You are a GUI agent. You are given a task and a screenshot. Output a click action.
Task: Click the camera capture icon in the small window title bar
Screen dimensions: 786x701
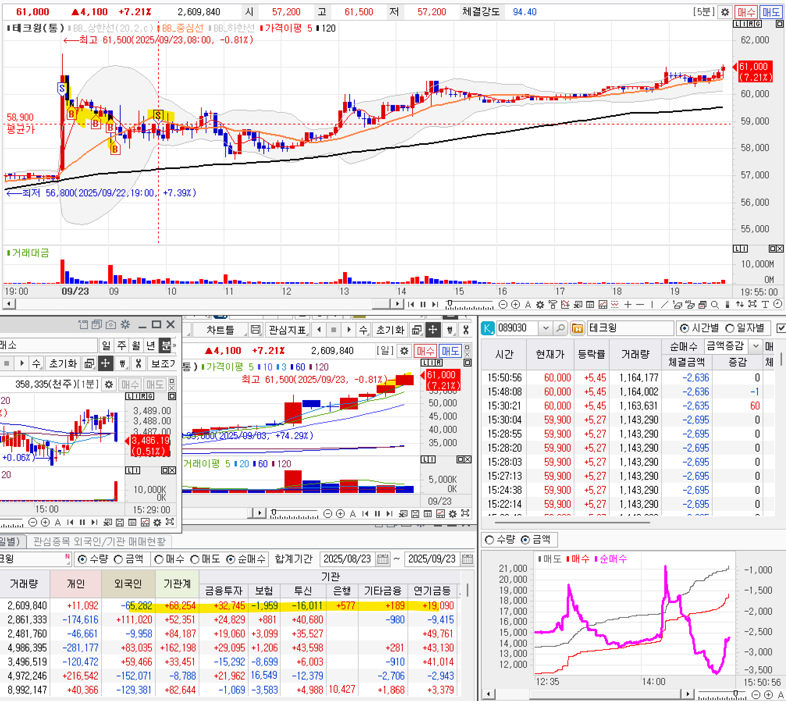pyautogui.click(x=111, y=324)
